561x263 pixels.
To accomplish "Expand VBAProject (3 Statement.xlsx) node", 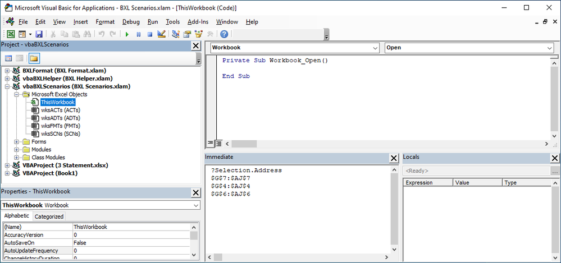I will coord(7,165).
